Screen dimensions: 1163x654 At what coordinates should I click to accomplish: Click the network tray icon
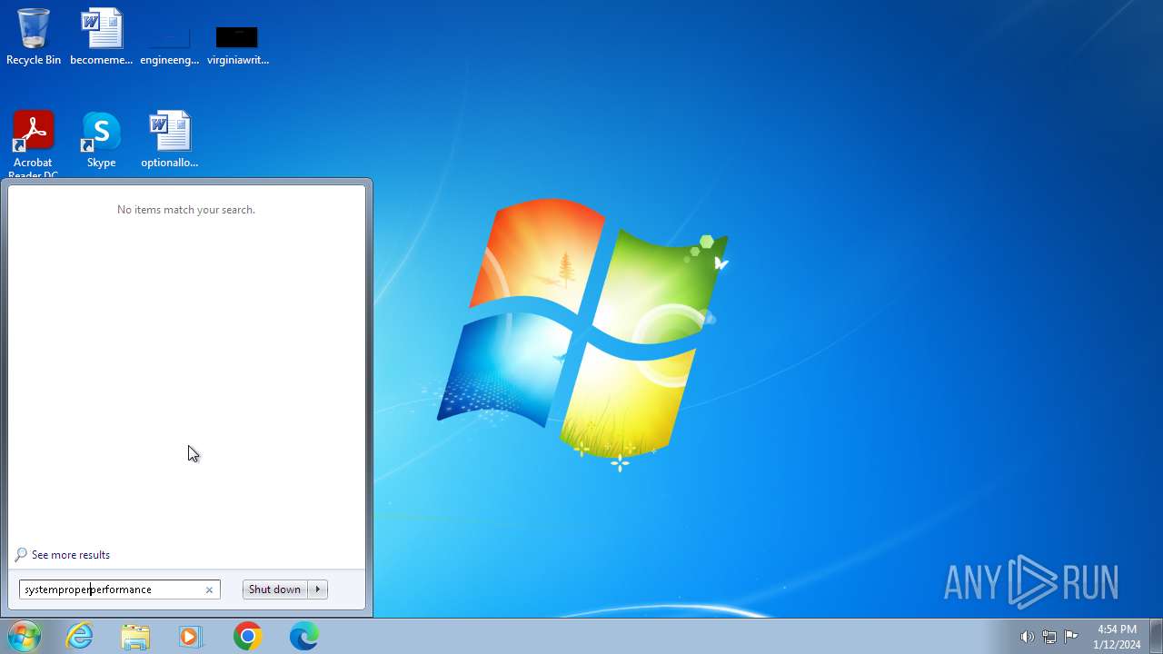point(1049,637)
